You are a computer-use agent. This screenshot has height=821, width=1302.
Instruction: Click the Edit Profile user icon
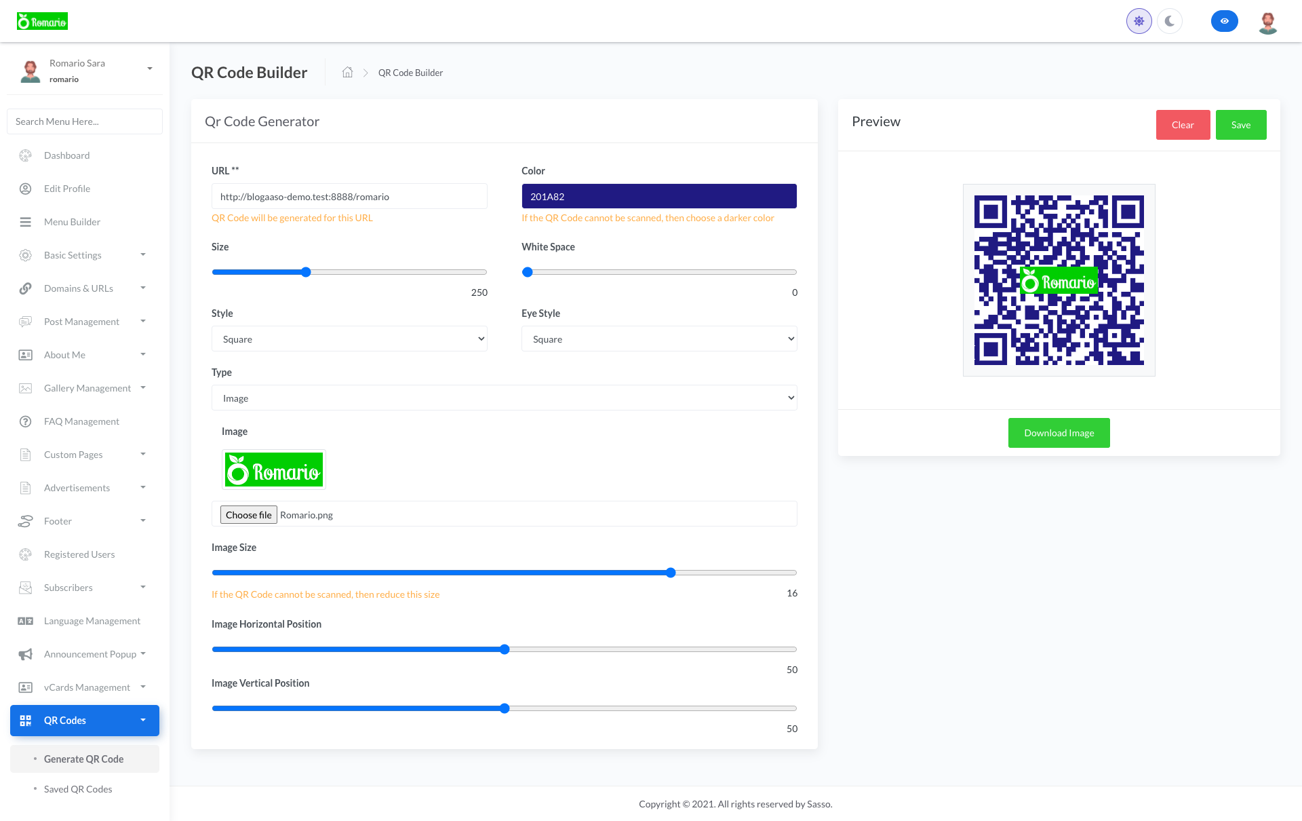click(25, 189)
